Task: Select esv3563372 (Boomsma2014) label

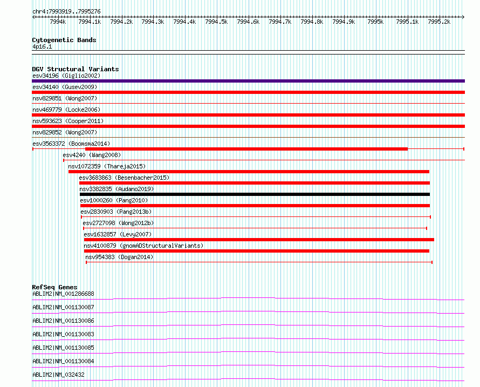Action: 71,144
